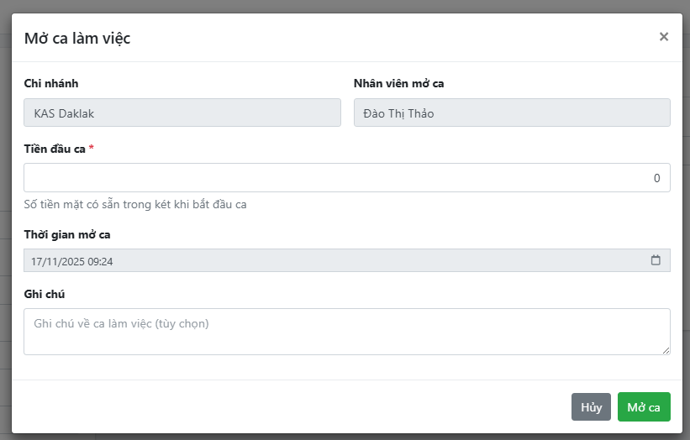The width and height of the screenshot is (690, 440).
Task: Click the cash-in-drawer helper text
Action: point(135,204)
